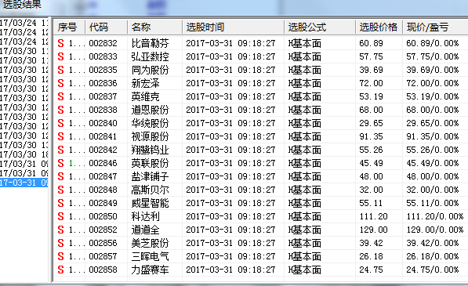Viewport: 468px width, 286px height.
Task: Click the 选股结果 window title
Action: [x=22, y=4]
